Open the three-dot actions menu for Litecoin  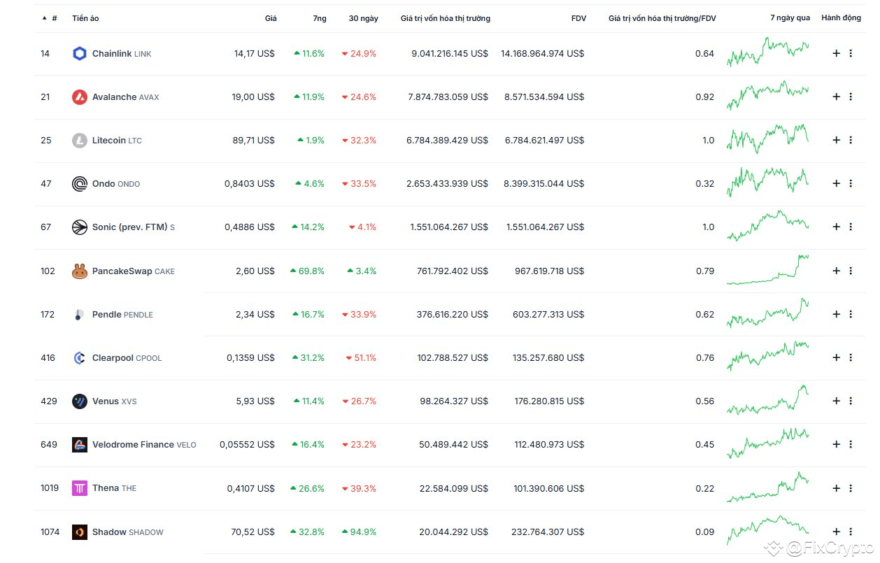[x=851, y=140]
